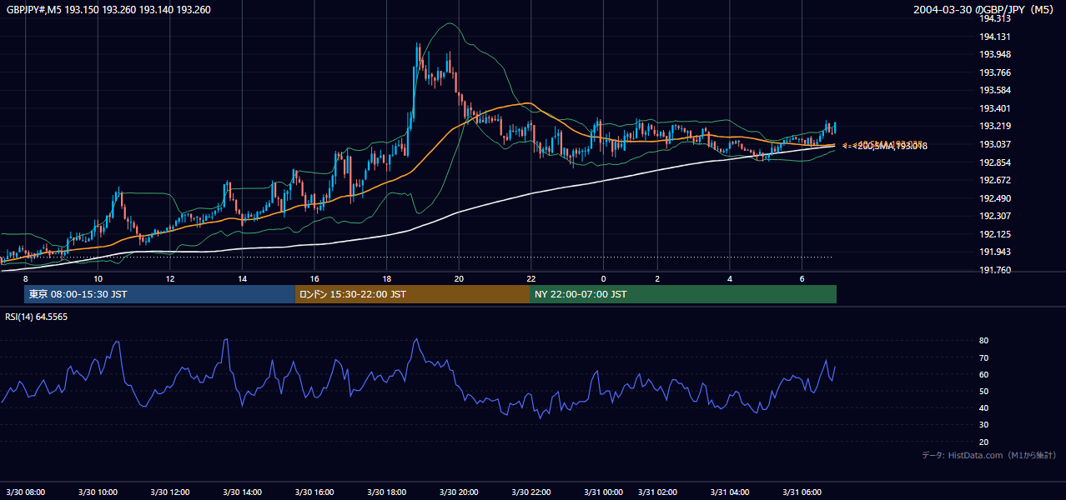Select price level 194.313 on axis

995,18
